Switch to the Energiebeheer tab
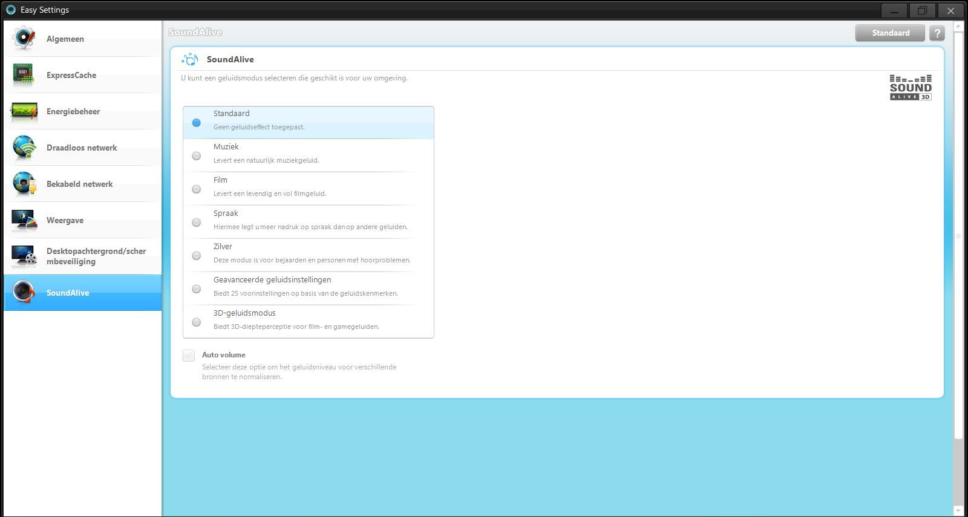Screen dimensions: 968x517 83,111
